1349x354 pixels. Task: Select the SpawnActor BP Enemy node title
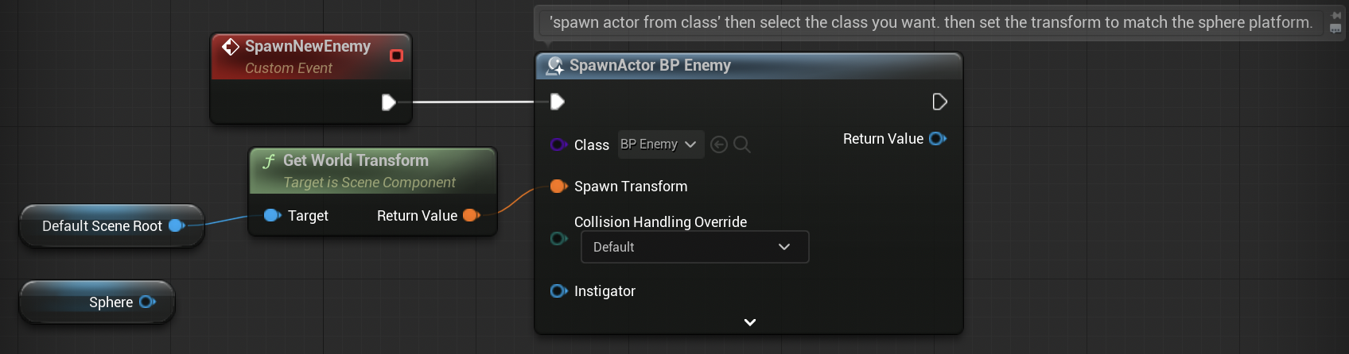[650, 65]
